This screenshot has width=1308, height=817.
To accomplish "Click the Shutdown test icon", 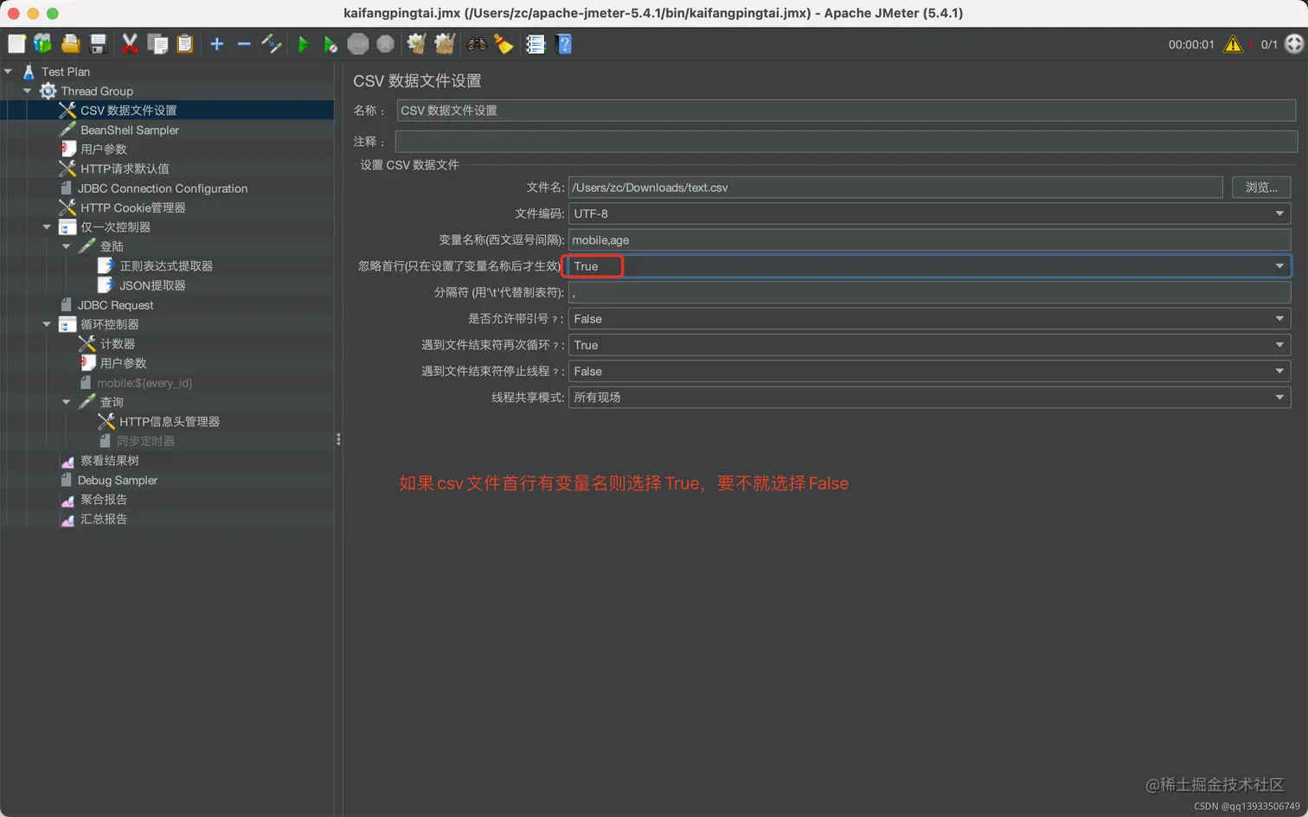I will coord(386,43).
